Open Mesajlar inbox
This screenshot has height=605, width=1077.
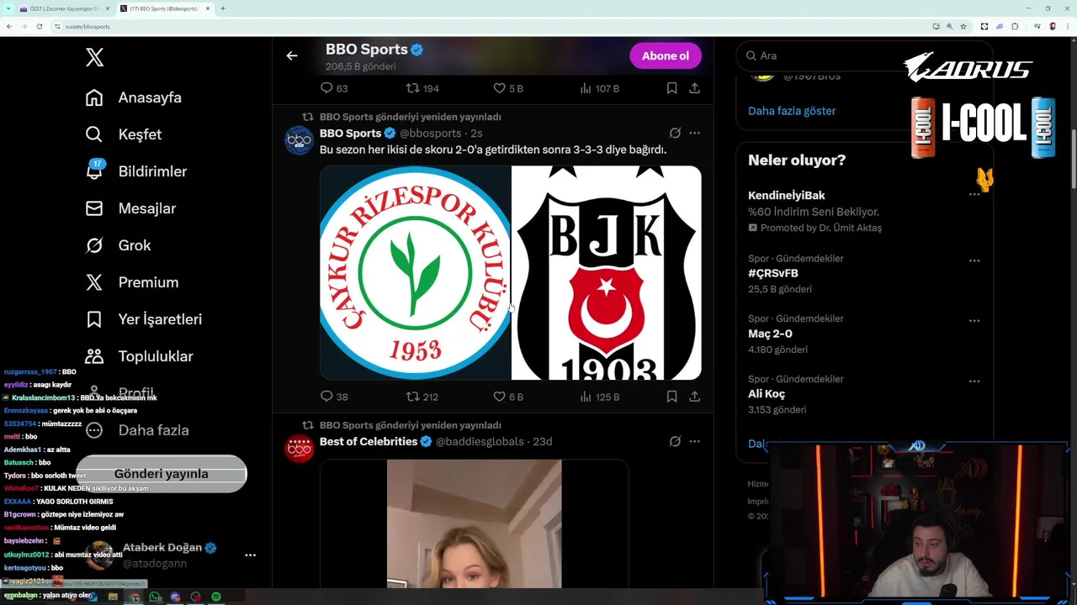[130, 208]
